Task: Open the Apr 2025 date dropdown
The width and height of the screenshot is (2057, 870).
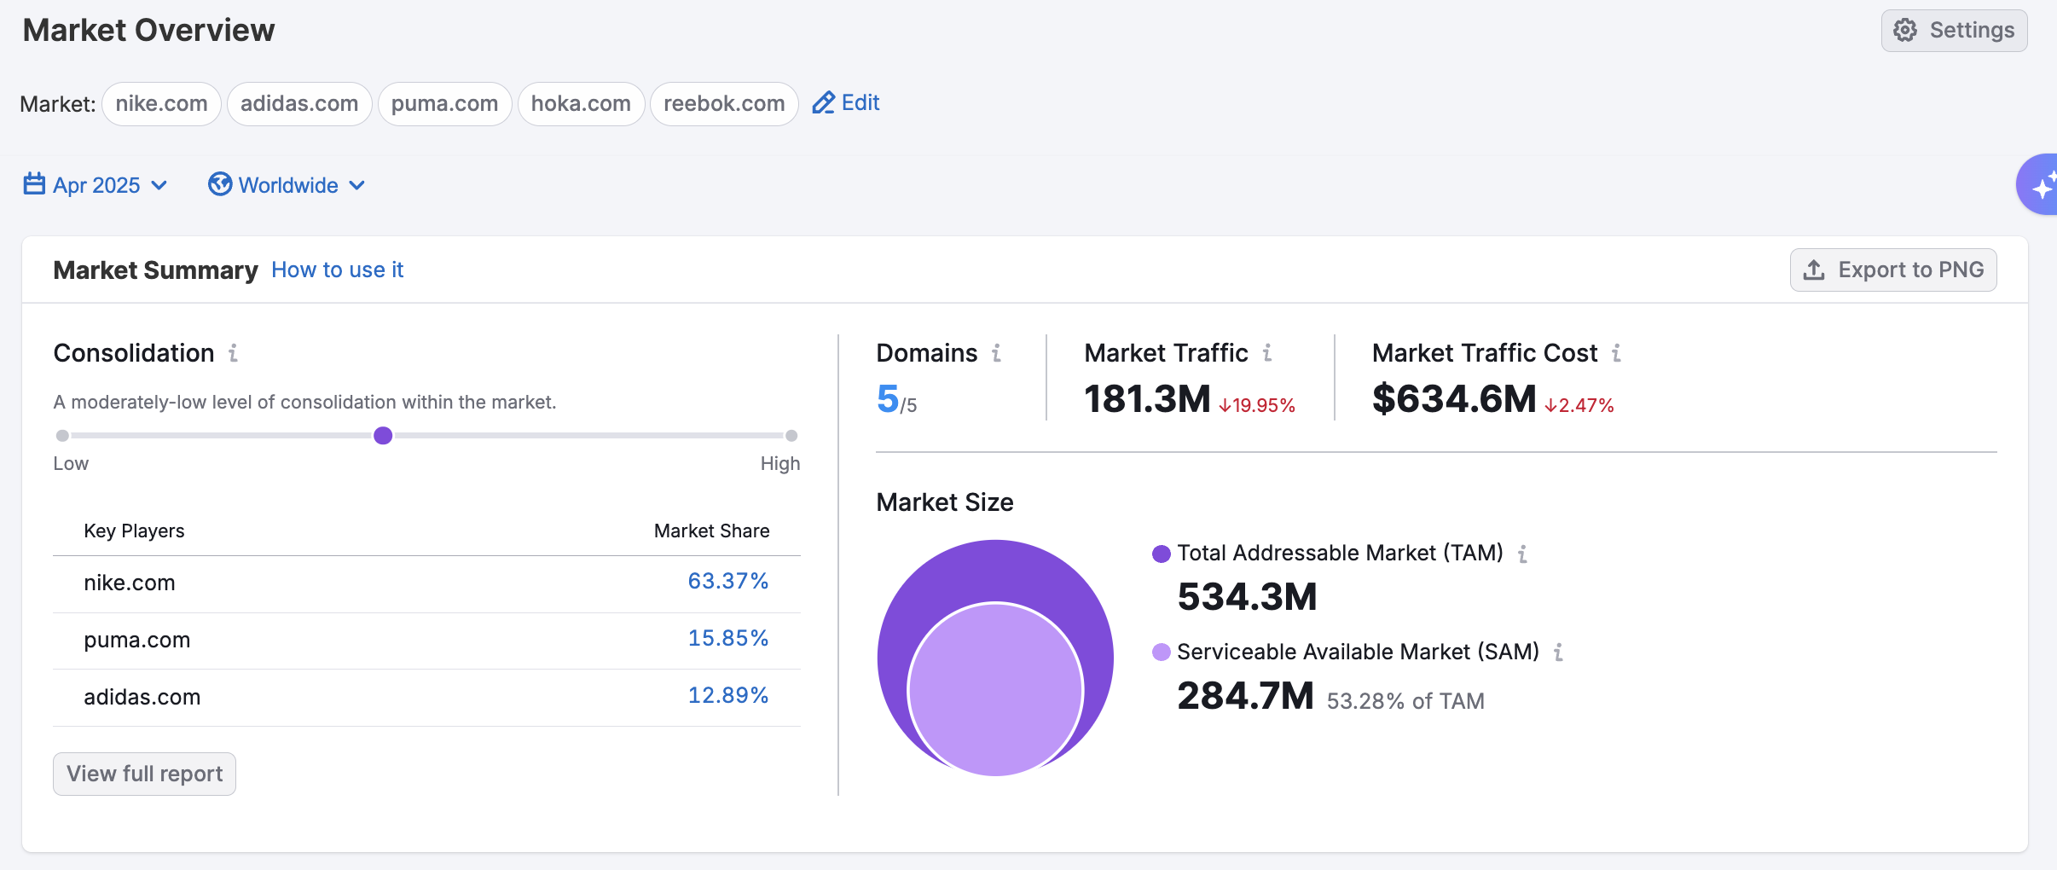Action: click(x=96, y=185)
